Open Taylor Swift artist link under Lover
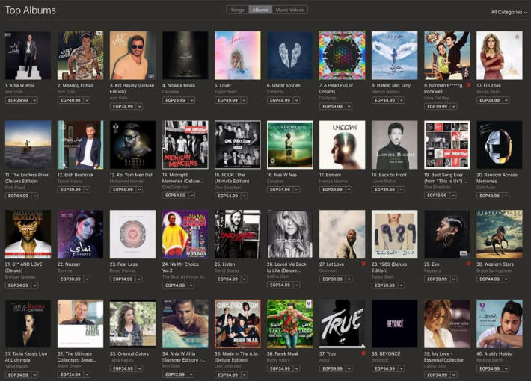The image size is (531, 381). [226, 92]
